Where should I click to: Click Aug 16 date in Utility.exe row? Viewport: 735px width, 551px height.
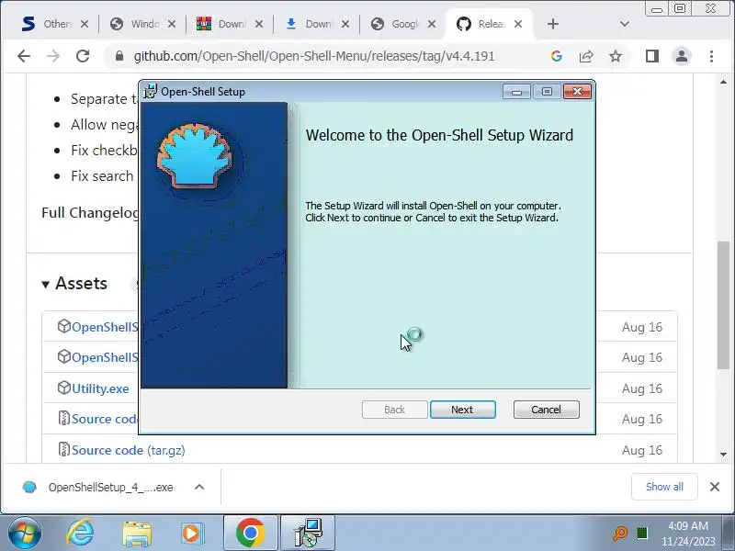(x=642, y=388)
